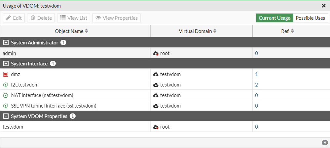
Task: Switch to the Possible Uses view
Action: point(310,18)
